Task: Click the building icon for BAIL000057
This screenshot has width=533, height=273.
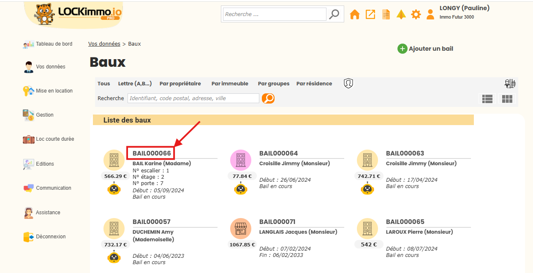Action: [x=114, y=229]
